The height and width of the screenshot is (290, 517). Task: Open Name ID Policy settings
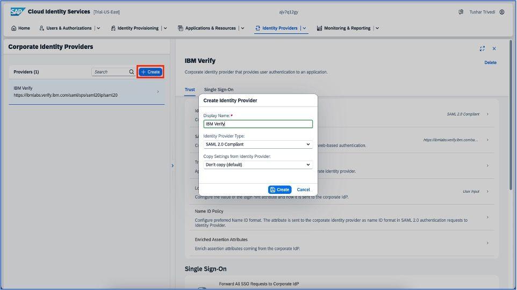342,218
